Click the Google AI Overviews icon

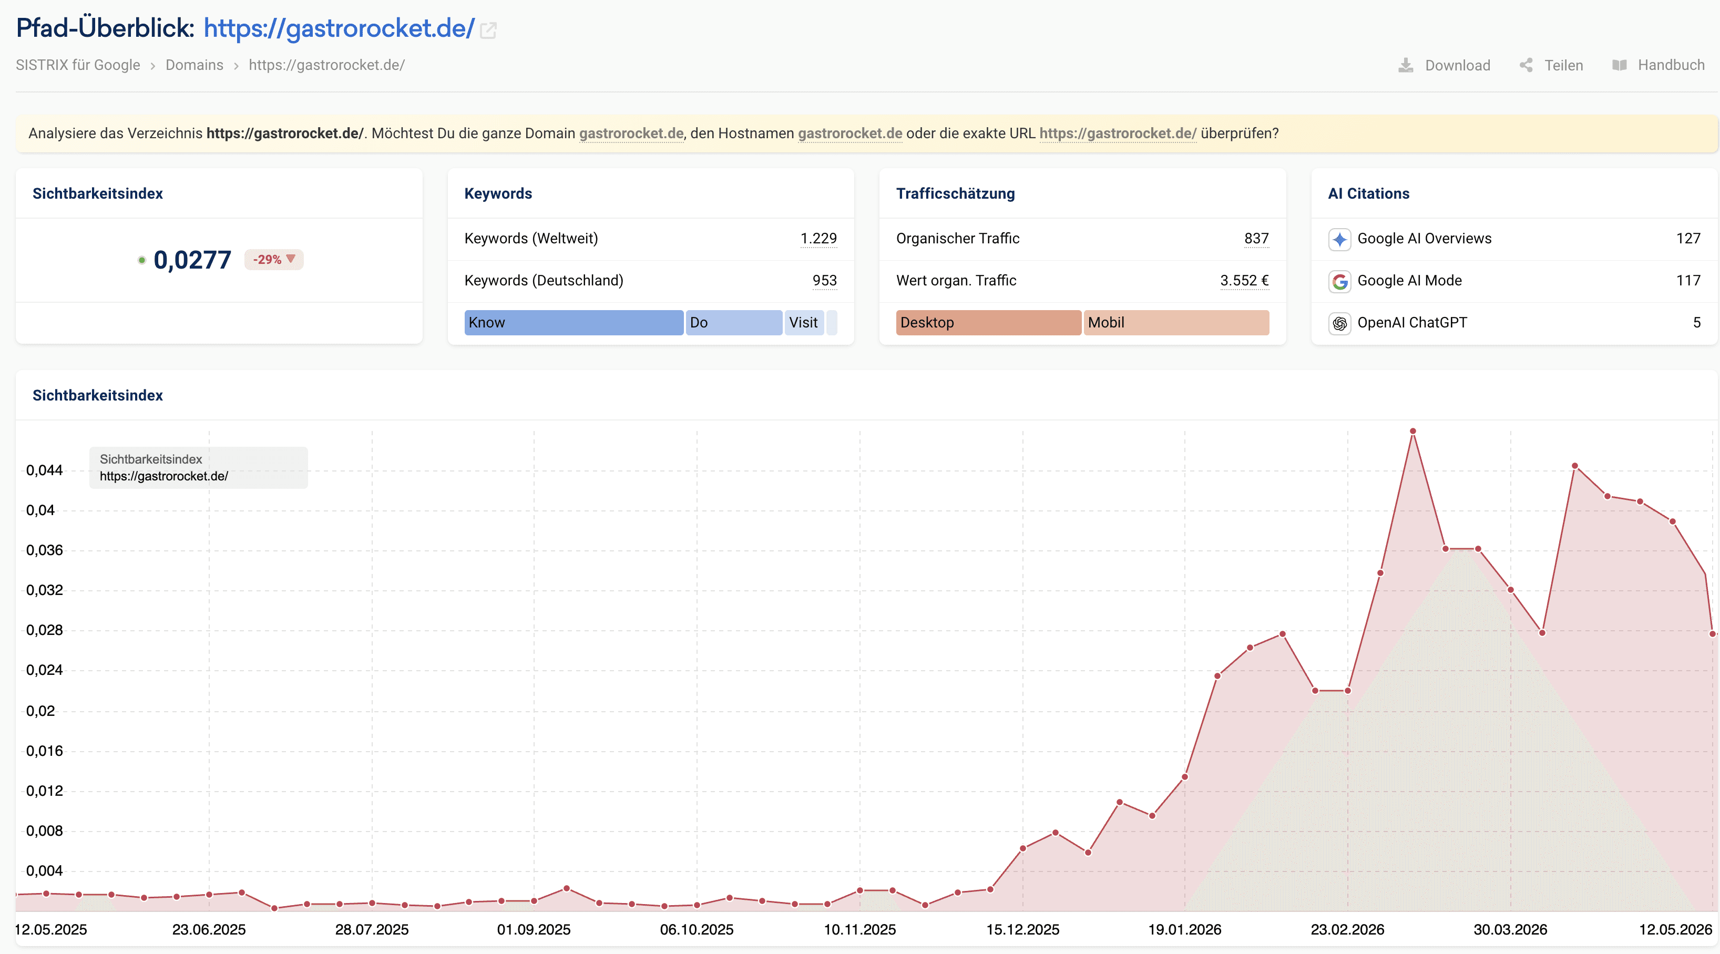(1339, 239)
